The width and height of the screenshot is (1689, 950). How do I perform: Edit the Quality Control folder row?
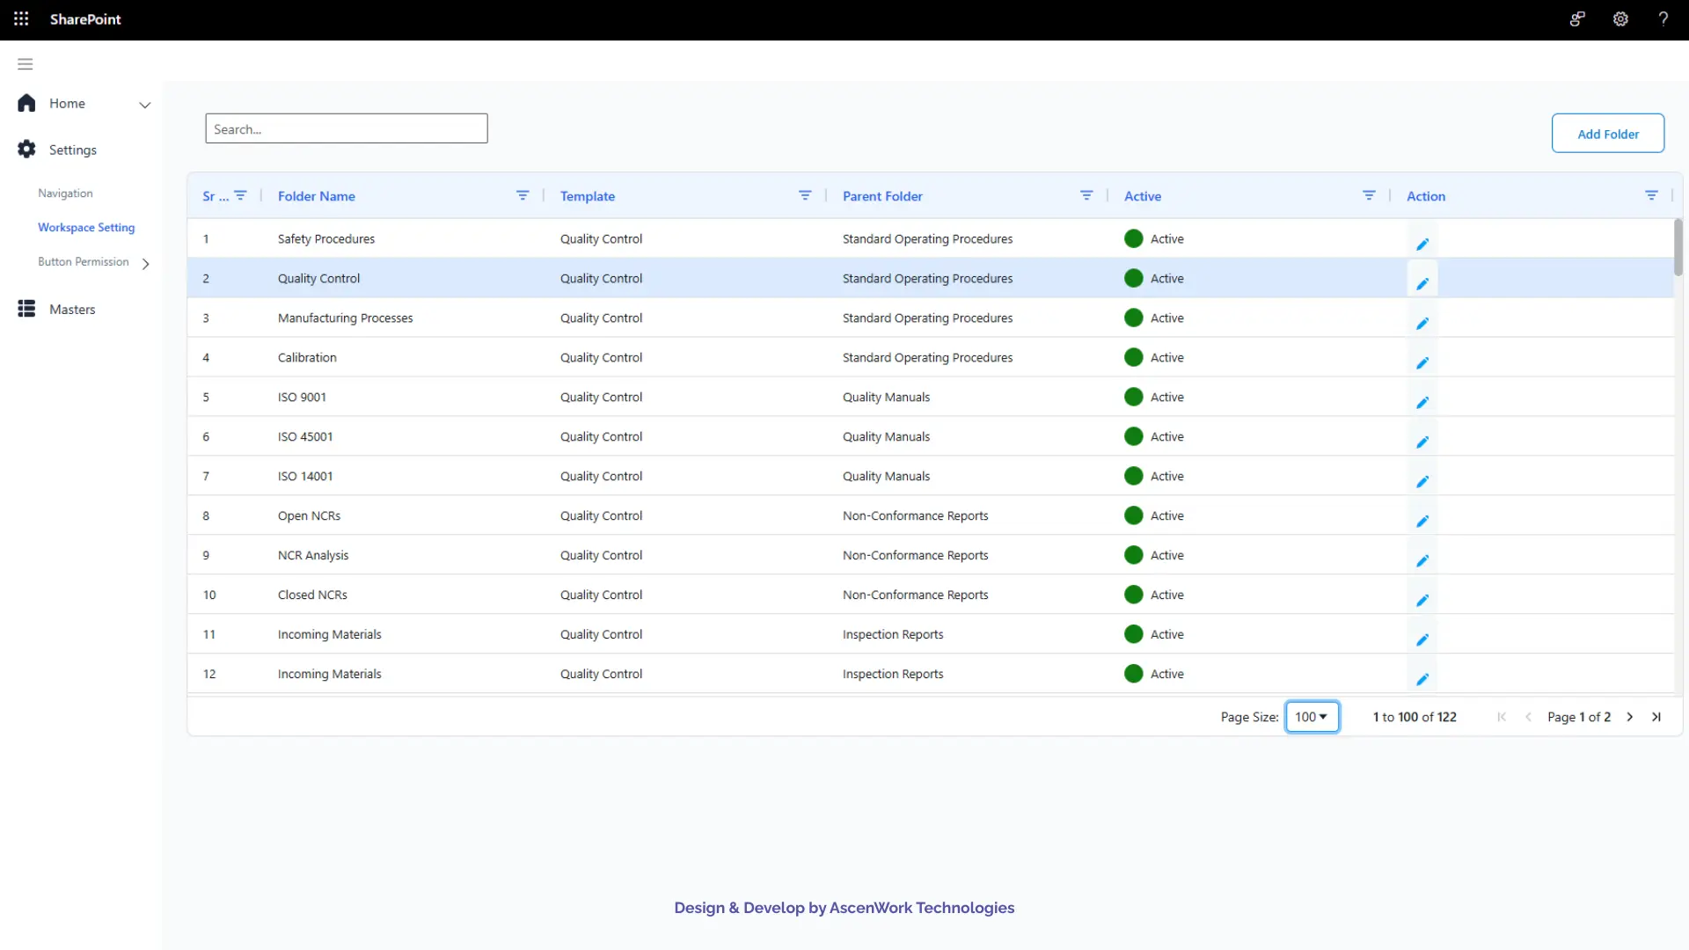click(1422, 283)
